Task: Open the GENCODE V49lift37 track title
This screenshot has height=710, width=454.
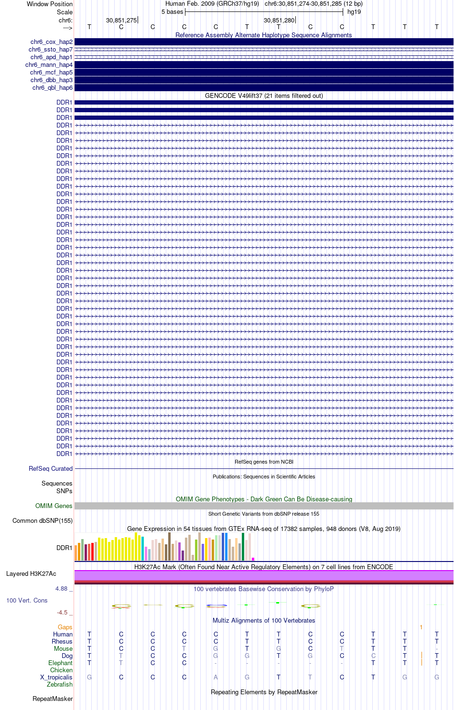Action: tap(264, 96)
